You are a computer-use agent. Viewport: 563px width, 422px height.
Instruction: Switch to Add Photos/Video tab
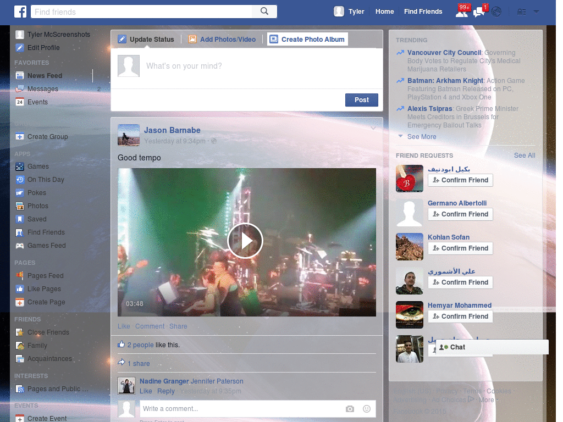click(223, 39)
